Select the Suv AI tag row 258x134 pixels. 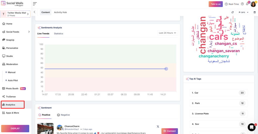(219, 124)
